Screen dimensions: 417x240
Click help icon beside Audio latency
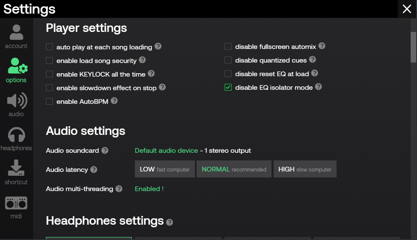point(94,170)
